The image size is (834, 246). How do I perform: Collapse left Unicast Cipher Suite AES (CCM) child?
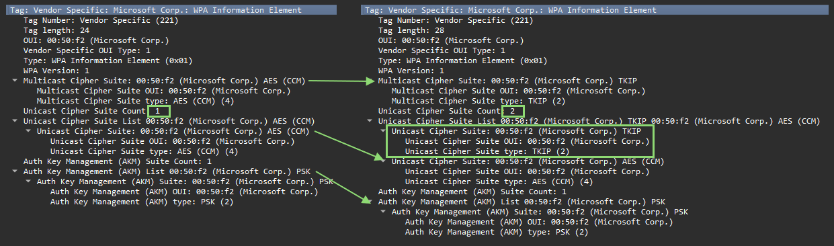pos(28,131)
